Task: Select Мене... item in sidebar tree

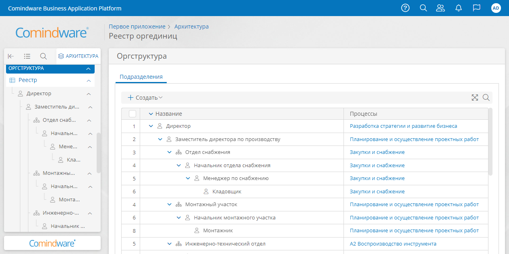Action: (x=68, y=147)
